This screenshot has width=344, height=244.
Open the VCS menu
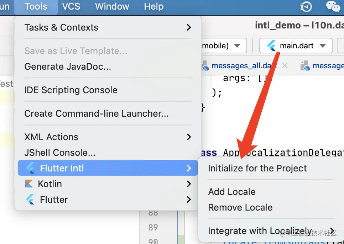71,6
